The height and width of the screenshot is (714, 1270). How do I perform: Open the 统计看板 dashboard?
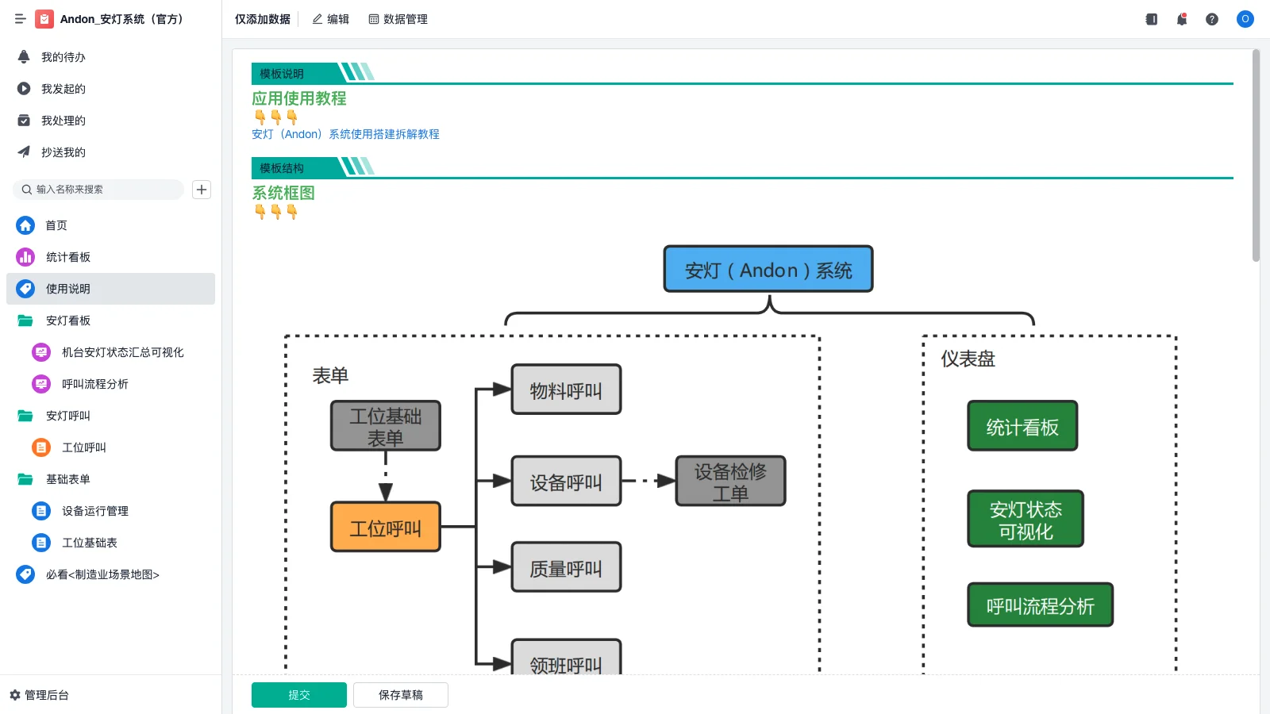(67, 256)
